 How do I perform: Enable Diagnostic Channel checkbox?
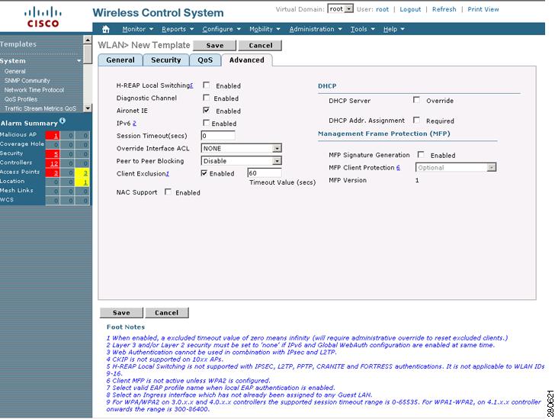click(x=207, y=98)
